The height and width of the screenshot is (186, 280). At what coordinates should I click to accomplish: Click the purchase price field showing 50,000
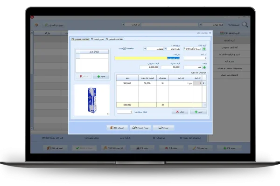pyautogui.click(x=170, y=67)
